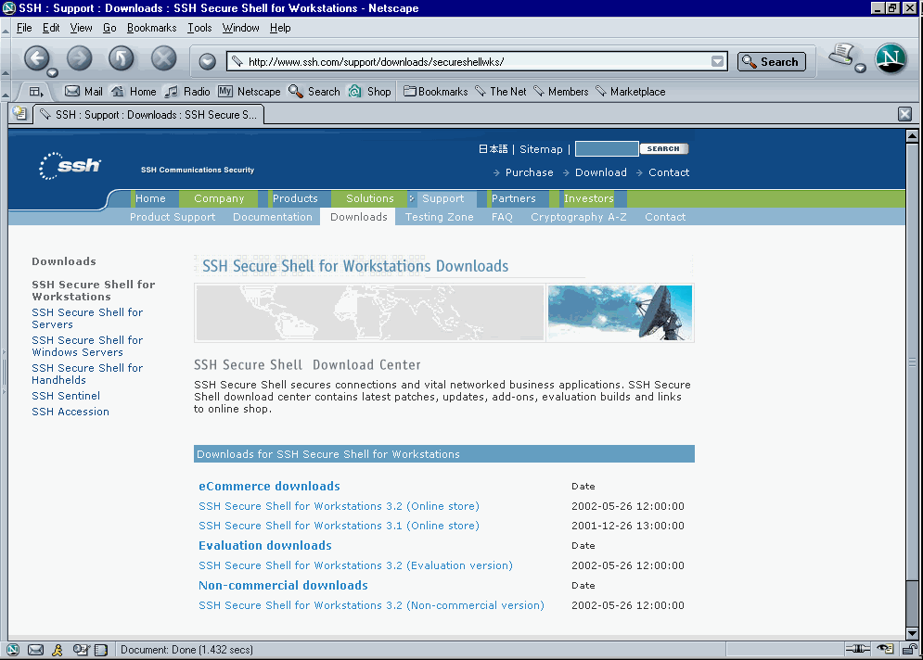
Task: Open Composer from the status bar icon
Action: [81, 650]
